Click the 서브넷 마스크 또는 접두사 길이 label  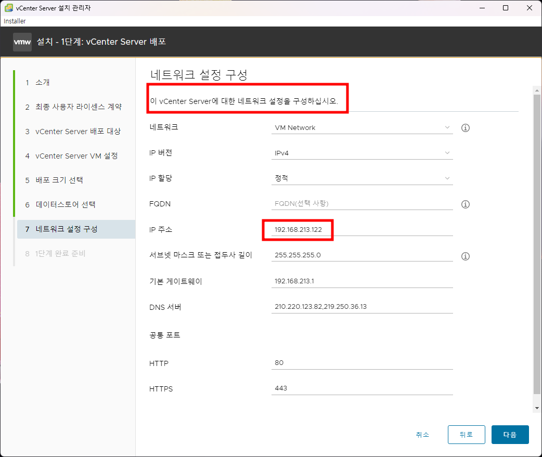(200, 255)
